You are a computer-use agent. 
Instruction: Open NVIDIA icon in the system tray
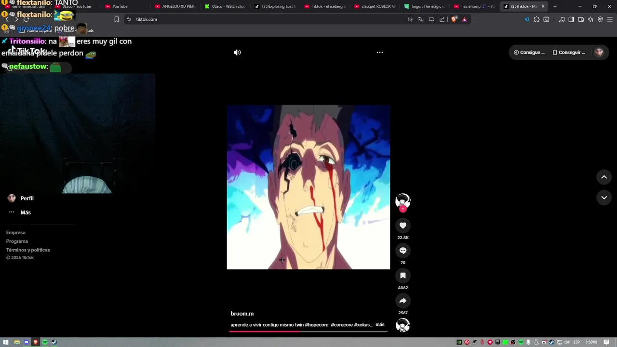459,342
